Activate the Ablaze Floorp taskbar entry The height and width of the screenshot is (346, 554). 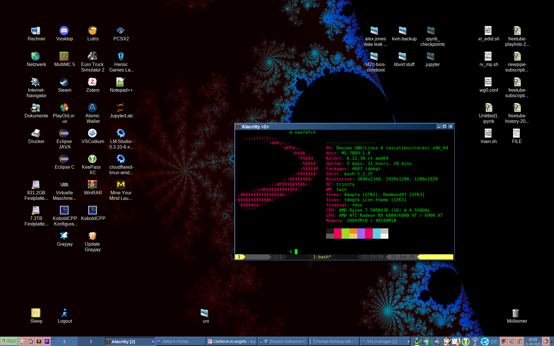[181, 341]
